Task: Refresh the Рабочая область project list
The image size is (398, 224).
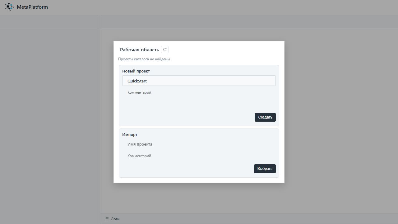Action: point(165,49)
